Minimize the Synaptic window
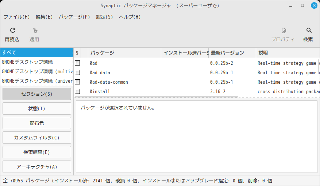This screenshot has width=320, height=186. (x=291, y=6)
